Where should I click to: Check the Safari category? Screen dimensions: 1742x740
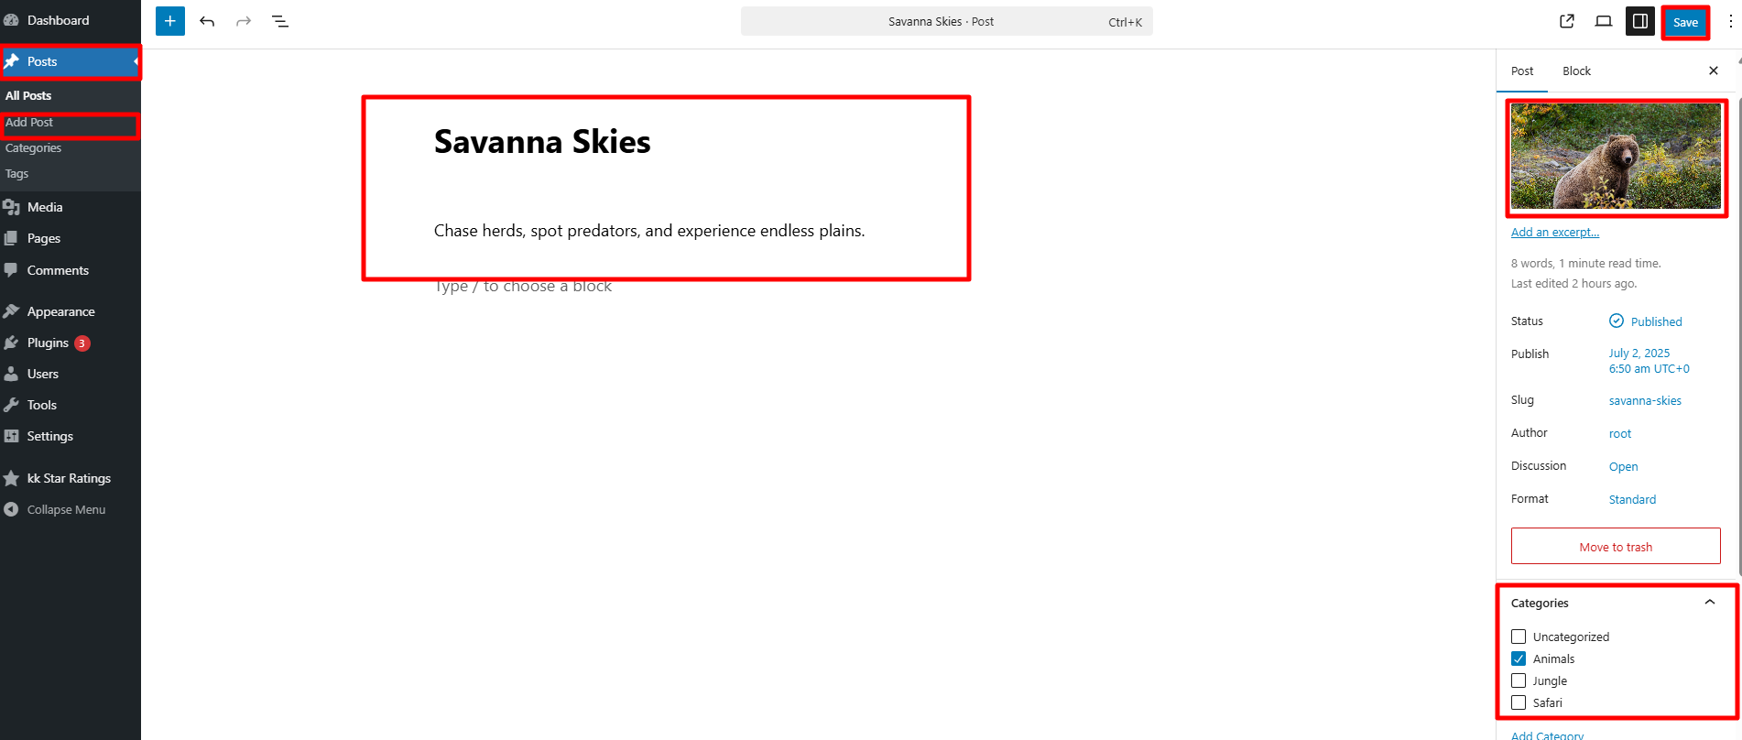coord(1519,702)
